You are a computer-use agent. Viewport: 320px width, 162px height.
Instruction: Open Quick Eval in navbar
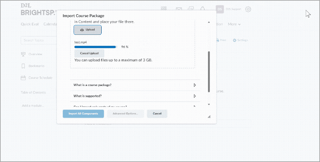[x=29, y=24]
